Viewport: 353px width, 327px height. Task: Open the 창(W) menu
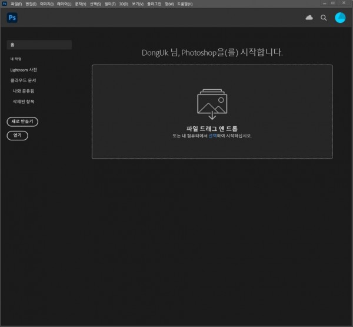click(169, 4)
